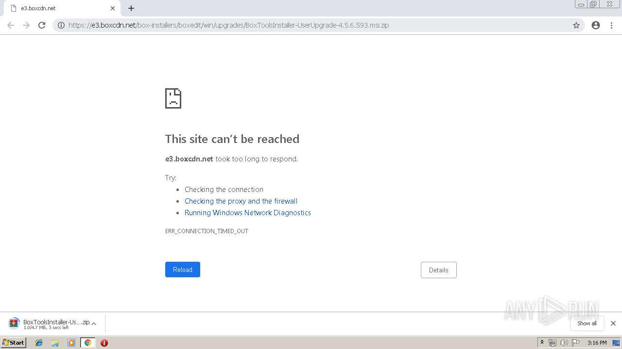The image size is (622, 349).
Task: Expand the download item options chevron
Action: (x=94, y=323)
